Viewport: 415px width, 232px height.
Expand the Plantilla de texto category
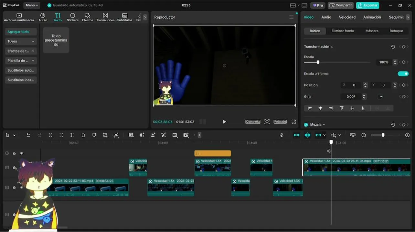coord(21,61)
